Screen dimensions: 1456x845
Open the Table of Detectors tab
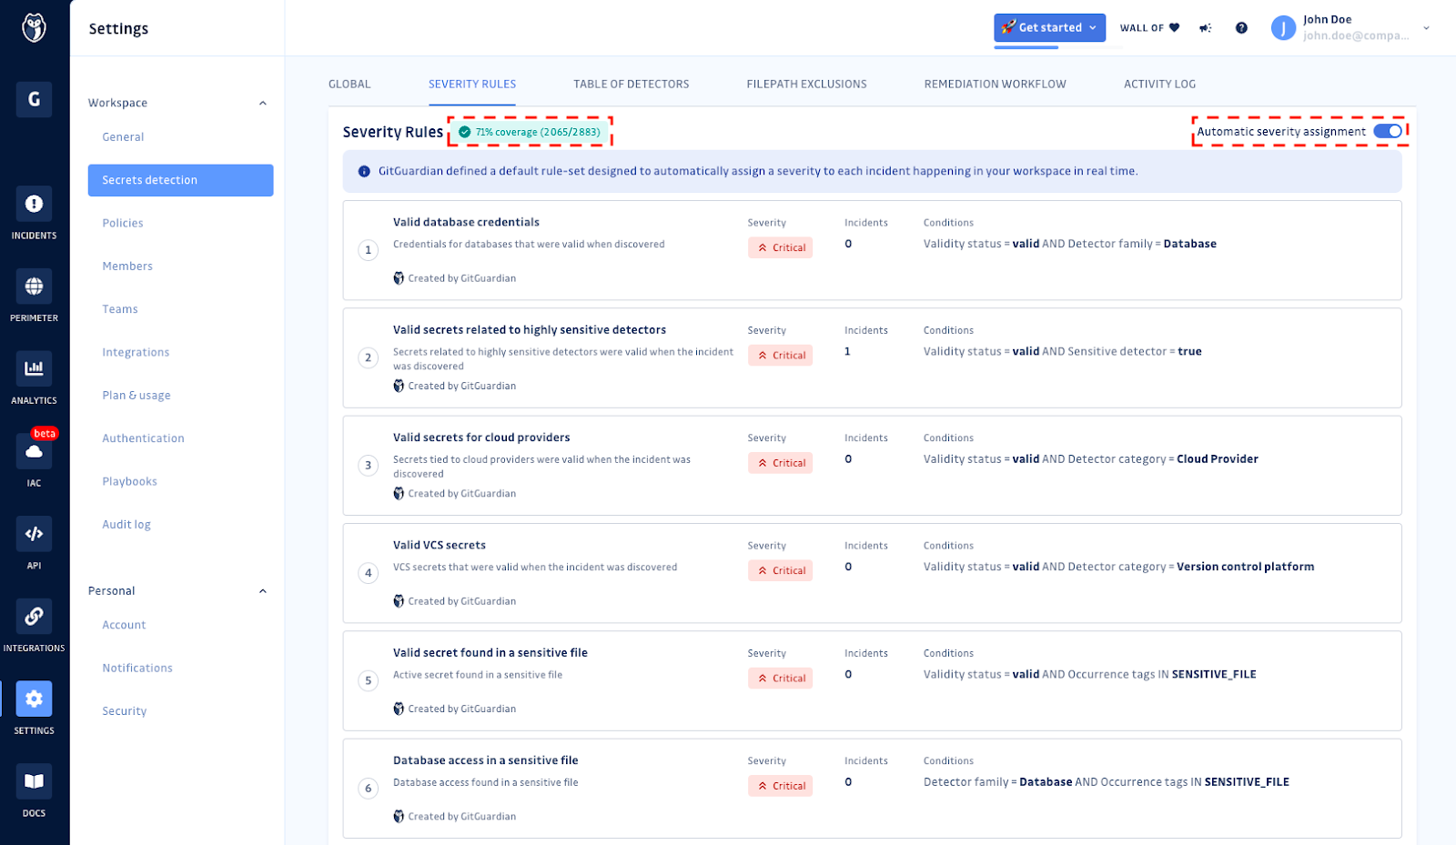(x=632, y=84)
